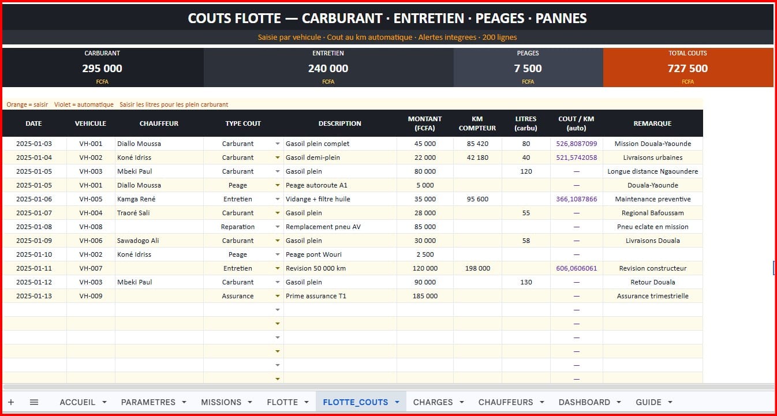Screen dimensions: 777x416
Task: Select cout/km cell 606,0606061
Action: [x=576, y=268]
